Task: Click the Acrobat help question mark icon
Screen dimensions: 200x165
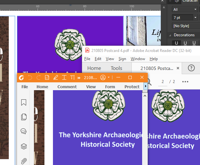Action: coord(191,68)
